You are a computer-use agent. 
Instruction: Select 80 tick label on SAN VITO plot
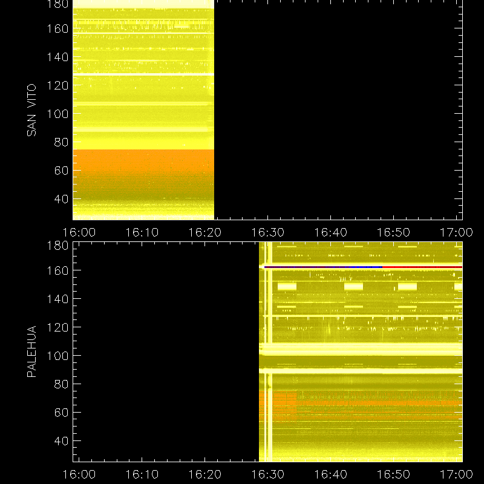pyautogui.click(x=61, y=142)
